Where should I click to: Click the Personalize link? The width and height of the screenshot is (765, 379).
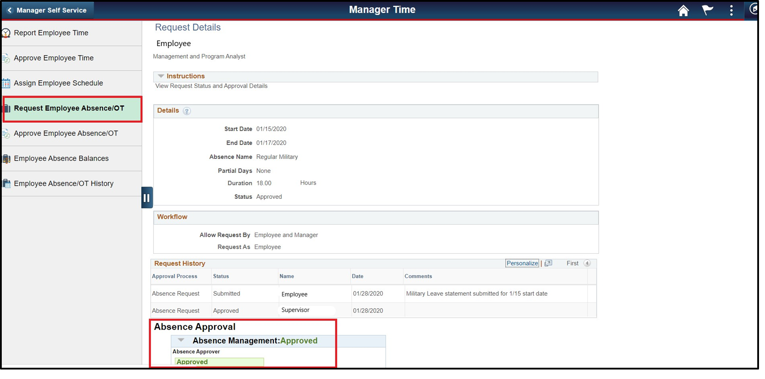tap(522, 263)
